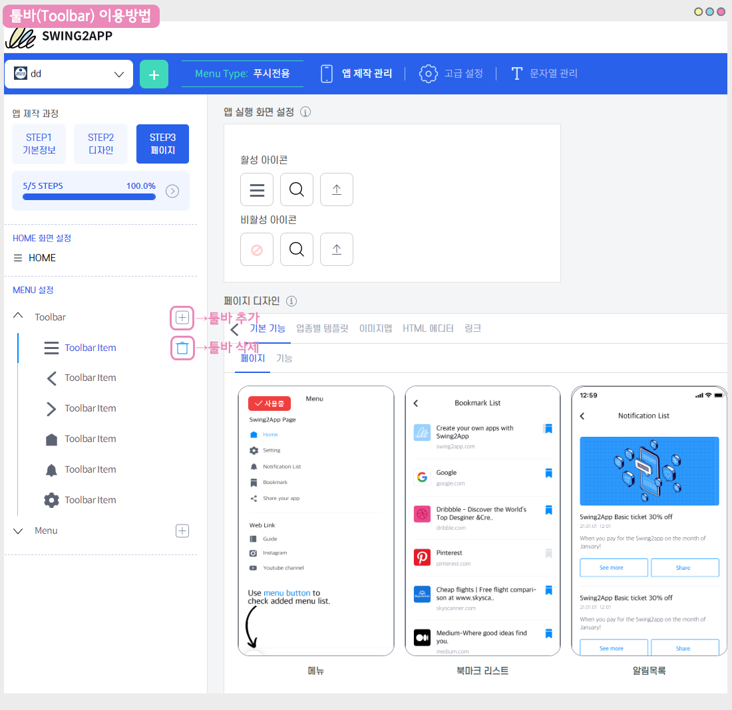Open the dd app selector dropdown

pyautogui.click(x=69, y=74)
